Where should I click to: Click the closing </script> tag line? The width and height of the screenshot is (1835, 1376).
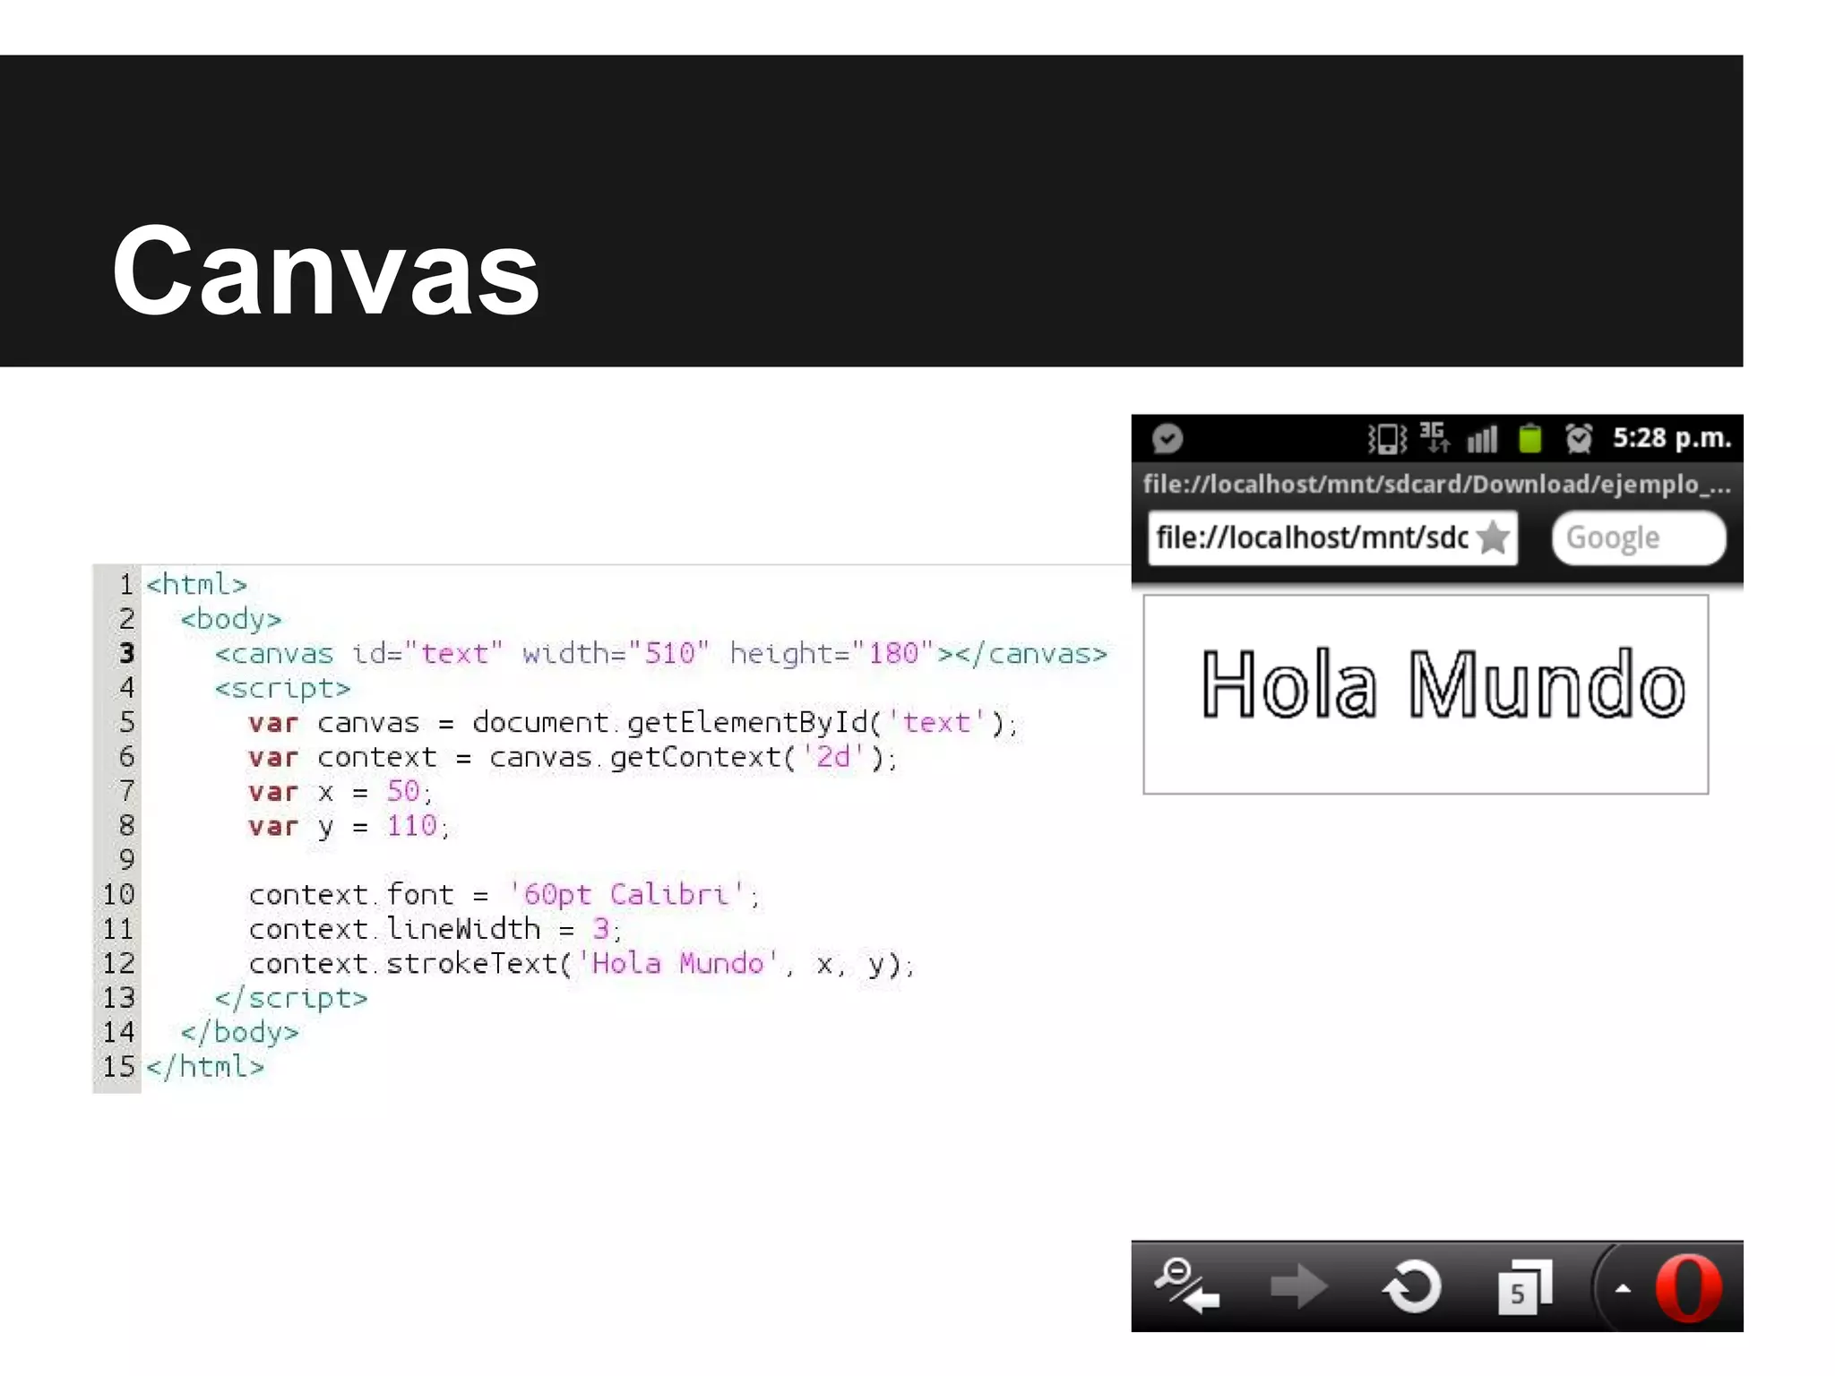(291, 998)
